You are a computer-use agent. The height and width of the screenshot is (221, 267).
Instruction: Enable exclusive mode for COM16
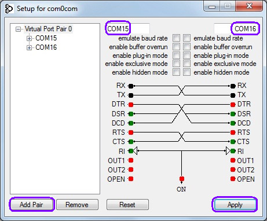click(186, 64)
